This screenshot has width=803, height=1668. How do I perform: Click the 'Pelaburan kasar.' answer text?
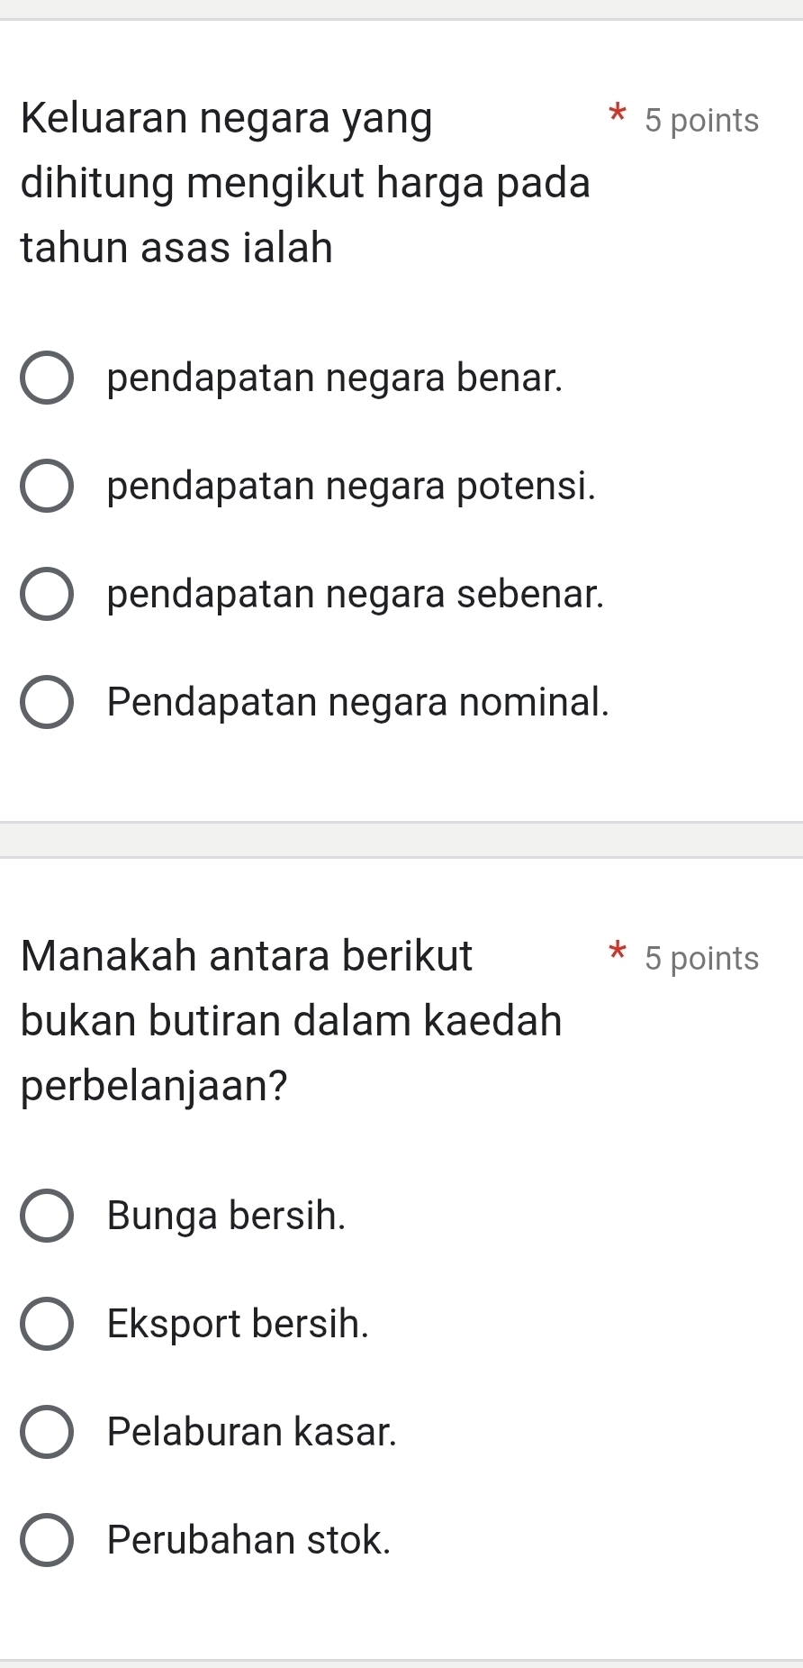252,1432
